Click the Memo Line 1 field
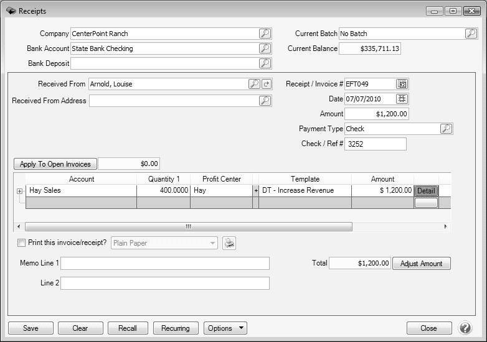487x342 pixels. (x=165, y=263)
